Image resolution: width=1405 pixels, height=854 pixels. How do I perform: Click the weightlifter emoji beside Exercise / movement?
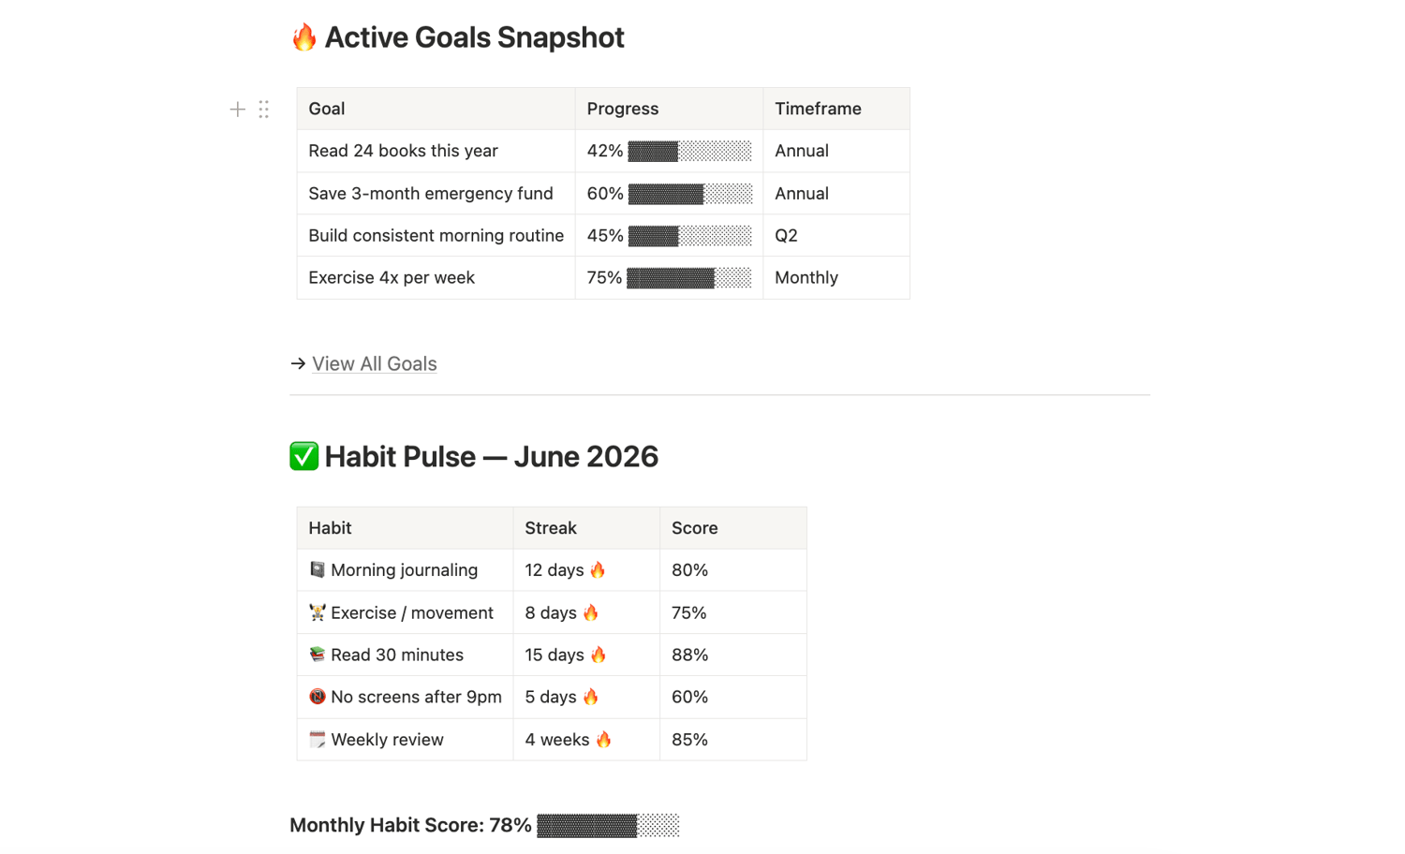tap(318, 612)
